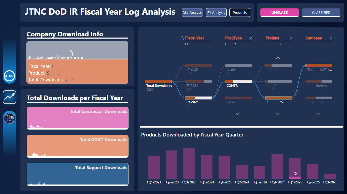Click the JTNC logo icon in sidebar

pyautogui.click(x=10, y=75)
